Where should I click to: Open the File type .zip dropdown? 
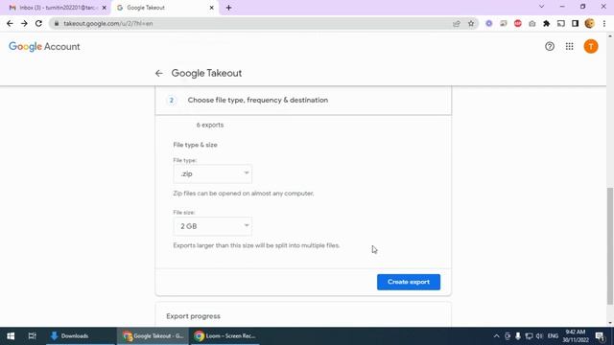[213, 173]
